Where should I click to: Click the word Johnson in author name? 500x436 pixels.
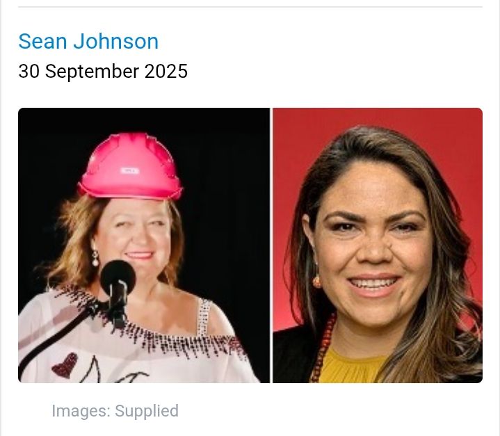pyautogui.click(x=115, y=41)
